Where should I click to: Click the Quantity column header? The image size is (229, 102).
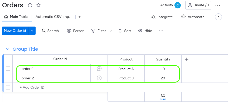pyautogui.click(x=163, y=59)
